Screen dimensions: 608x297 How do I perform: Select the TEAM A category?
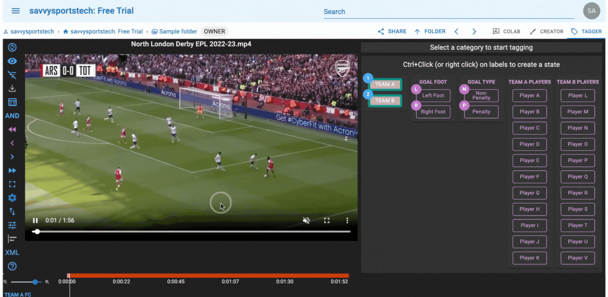[x=385, y=84]
